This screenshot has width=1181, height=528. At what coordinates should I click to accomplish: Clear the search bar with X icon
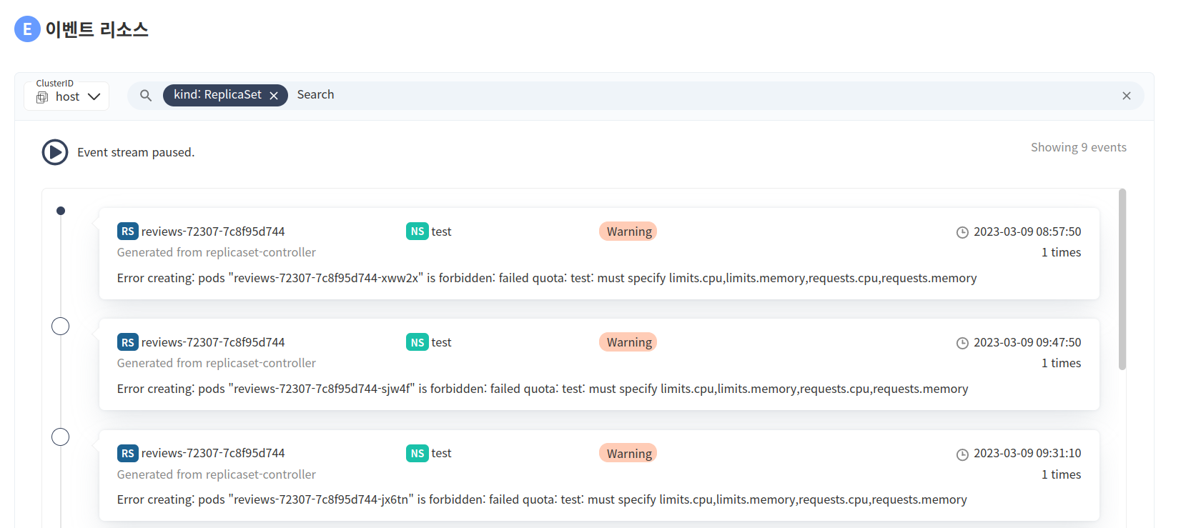[x=1127, y=96]
